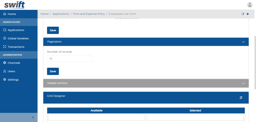Open Users administration page
The image size is (256, 122).
point(11,71)
